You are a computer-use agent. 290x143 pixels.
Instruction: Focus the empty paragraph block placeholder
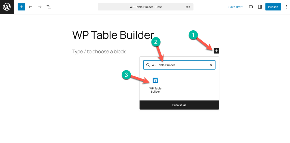click(x=99, y=52)
